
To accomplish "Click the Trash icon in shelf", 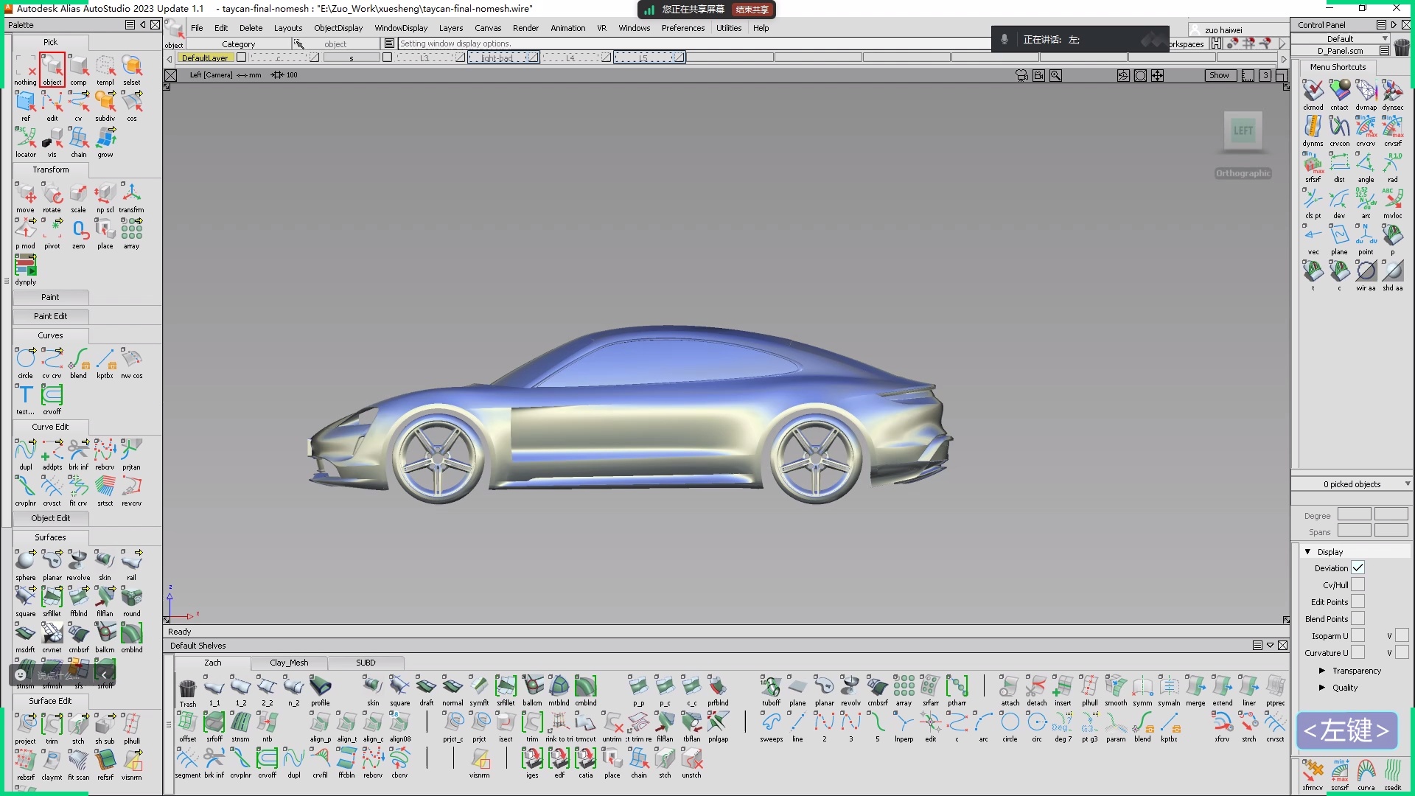I will [188, 690].
